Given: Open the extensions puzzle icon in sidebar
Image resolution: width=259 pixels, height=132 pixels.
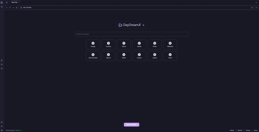Looking at the screenshot, I should [x=2, y=122].
